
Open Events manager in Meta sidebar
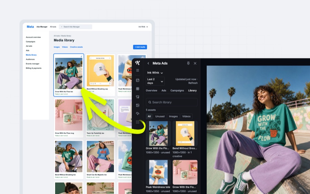point(33,64)
